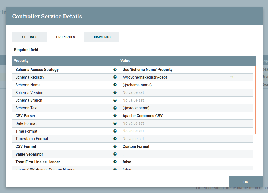Open the CSV Format value Custom Format
This screenshot has height=193, width=268.
pyautogui.click(x=136, y=146)
